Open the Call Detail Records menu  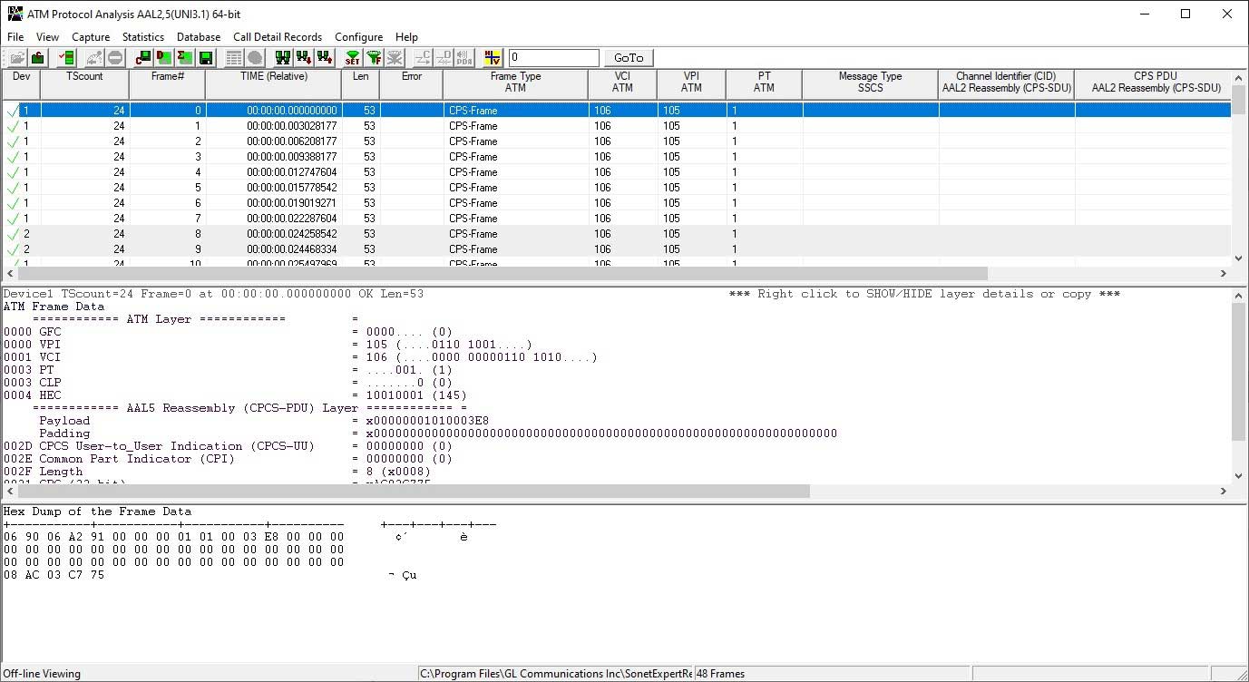coord(278,37)
